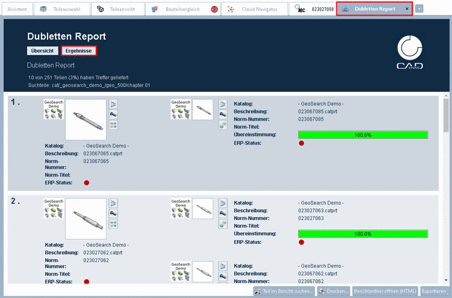
Task: Switch to the Assistent tab
Action: 17,9
